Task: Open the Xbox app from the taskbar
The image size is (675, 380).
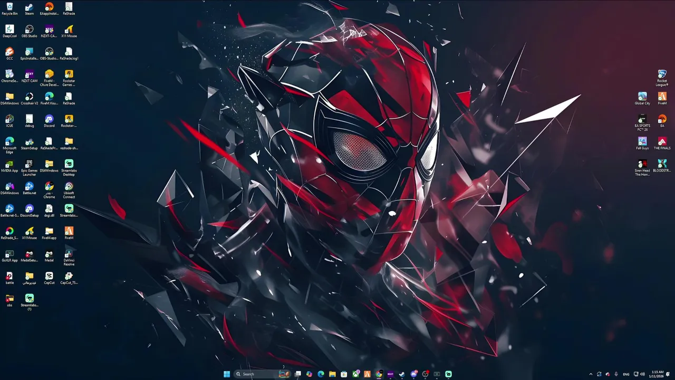Action: tap(355, 374)
